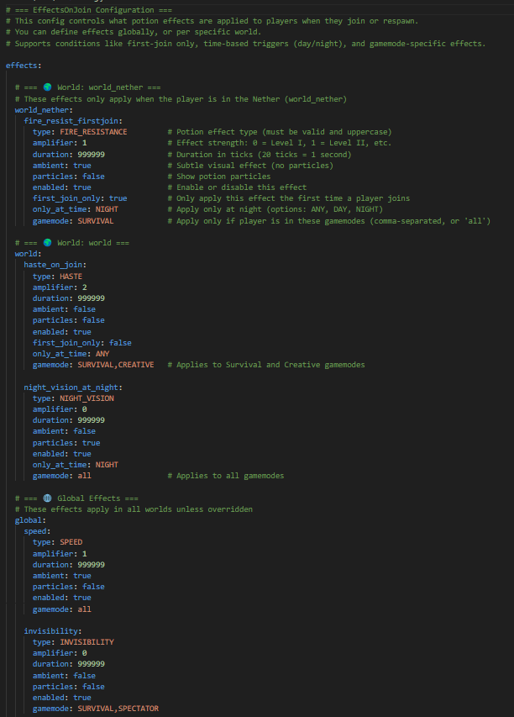514x717 pixels.
Task: Click the globe emoji in the "Global Effects" comment
Action: 48,498
